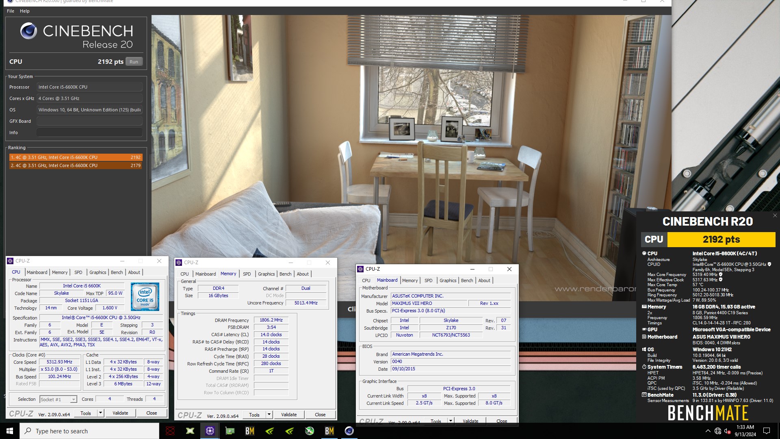The width and height of the screenshot is (780, 439).
Task: Click the System Timers stopwatch icon in BenchMate
Action: coord(644,367)
